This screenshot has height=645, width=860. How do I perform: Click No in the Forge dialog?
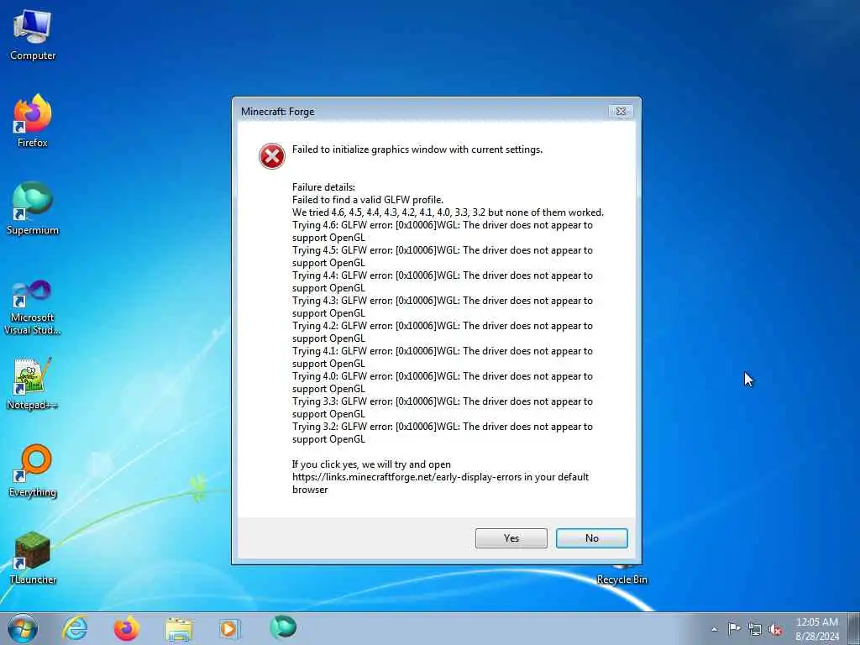[x=592, y=538]
